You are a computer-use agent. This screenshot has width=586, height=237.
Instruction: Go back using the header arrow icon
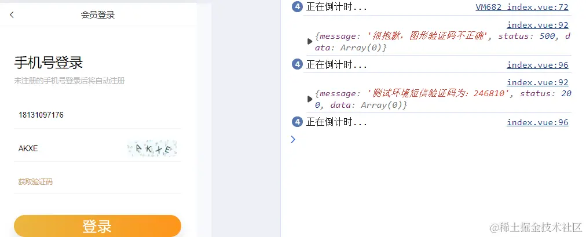(x=12, y=15)
